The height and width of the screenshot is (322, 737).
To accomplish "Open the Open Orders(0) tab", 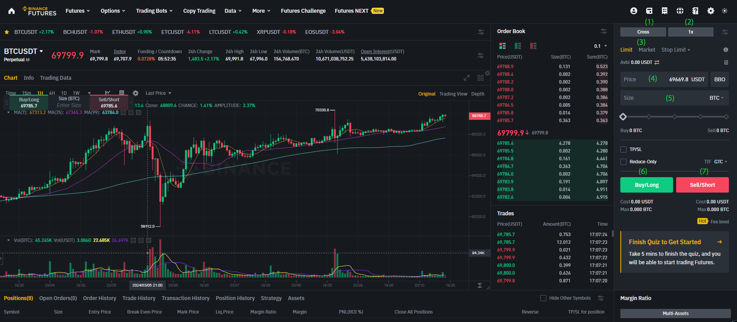I will [58, 298].
